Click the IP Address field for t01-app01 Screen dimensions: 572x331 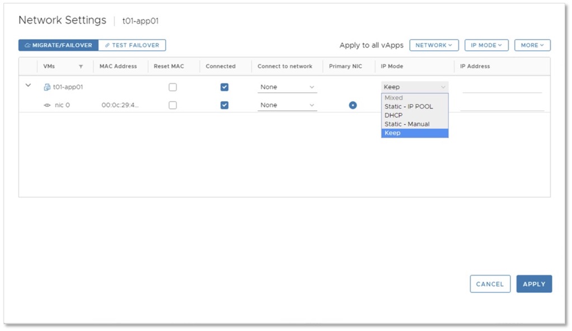(x=502, y=87)
